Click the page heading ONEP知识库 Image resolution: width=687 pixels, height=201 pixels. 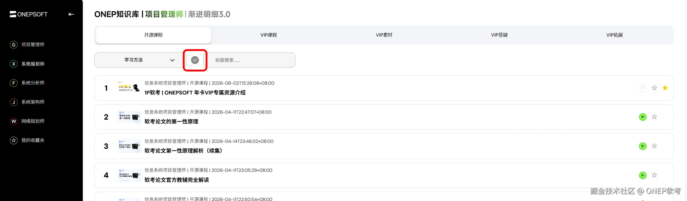click(x=117, y=14)
